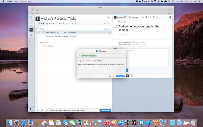Open Safari from the Dock
Image resolution: width=203 pixels, height=127 pixels.
point(23,122)
